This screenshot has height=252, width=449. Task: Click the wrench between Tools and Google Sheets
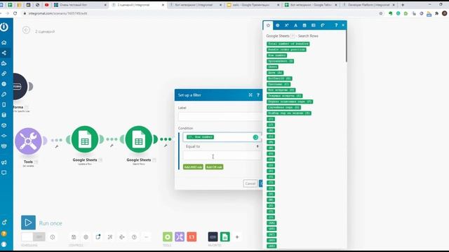point(57,146)
